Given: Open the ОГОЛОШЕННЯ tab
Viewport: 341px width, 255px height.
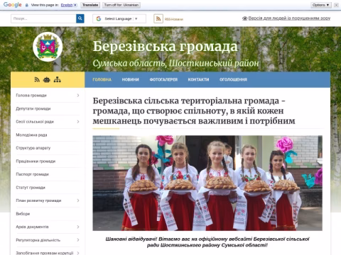Looking at the screenshot, I should pyautogui.click(x=233, y=79).
